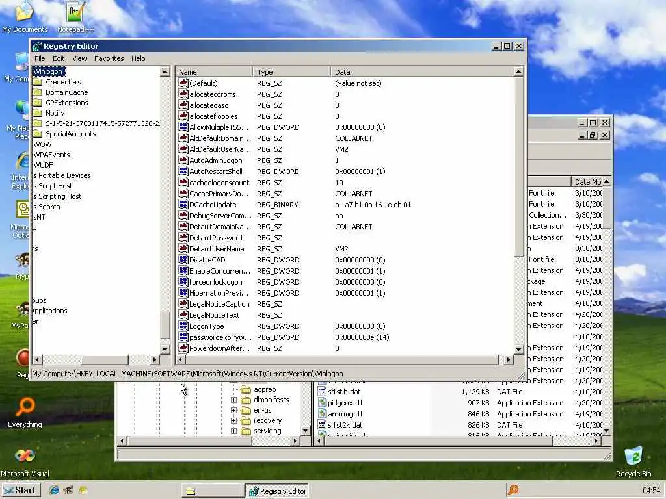Open the File menu in Registry Editor
666x499 pixels.
click(x=40, y=58)
